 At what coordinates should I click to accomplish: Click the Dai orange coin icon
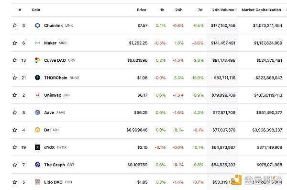coord(37,130)
